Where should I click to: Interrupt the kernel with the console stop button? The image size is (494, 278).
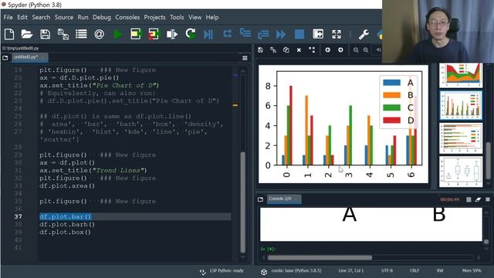[469, 199]
